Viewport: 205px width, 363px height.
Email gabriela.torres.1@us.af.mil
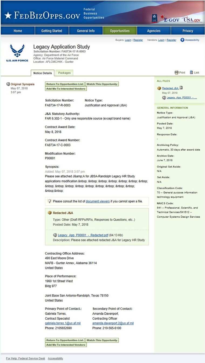coord(63,323)
